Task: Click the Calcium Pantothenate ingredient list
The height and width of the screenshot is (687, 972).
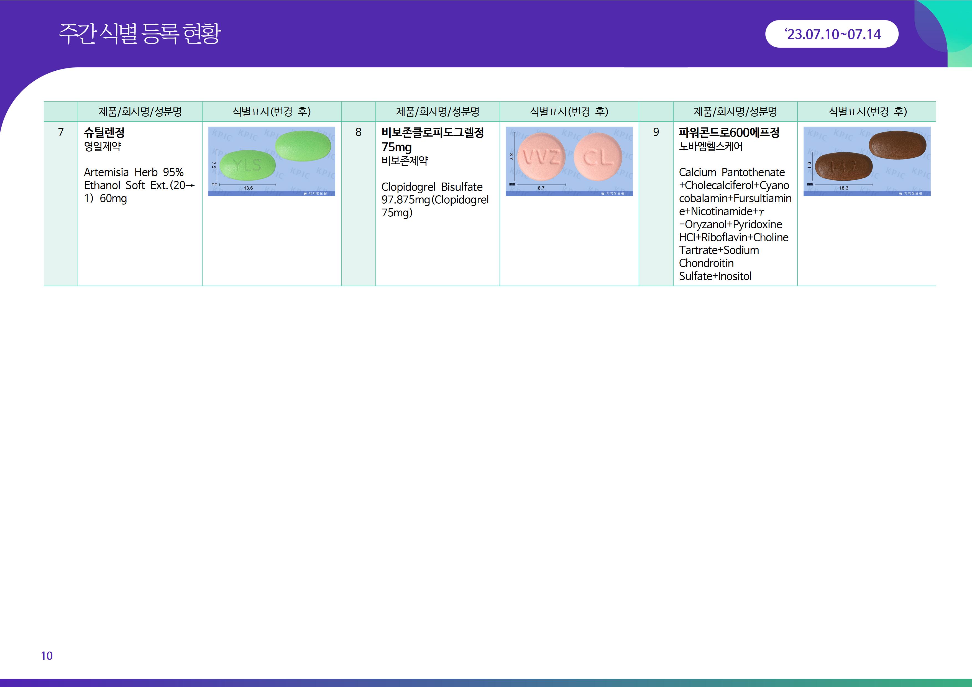Action: coord(735,224)
